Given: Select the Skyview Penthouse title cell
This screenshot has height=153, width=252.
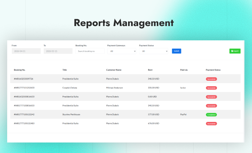Looking at the screenshot, I should [x=71, y=114].
